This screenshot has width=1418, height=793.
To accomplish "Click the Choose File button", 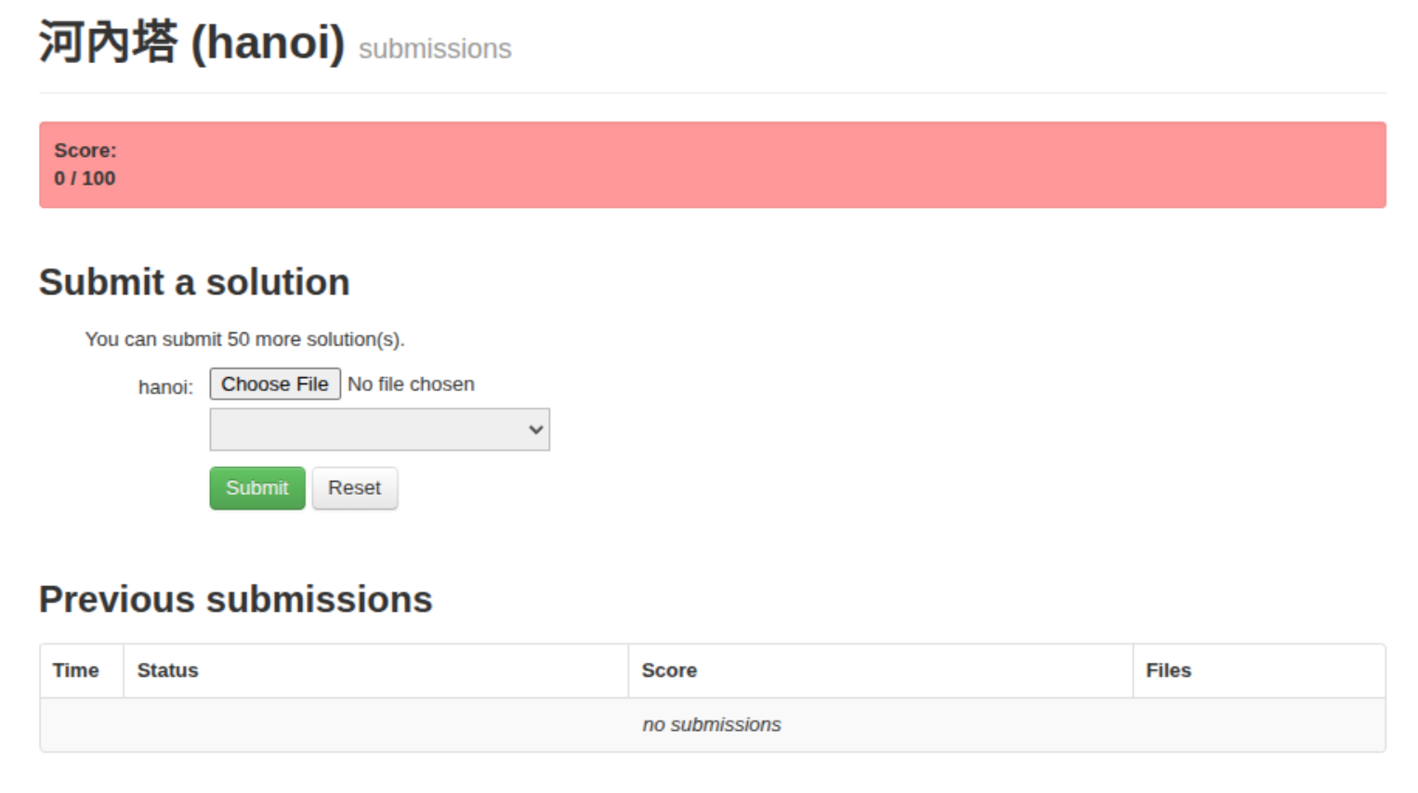I will 274,384.
